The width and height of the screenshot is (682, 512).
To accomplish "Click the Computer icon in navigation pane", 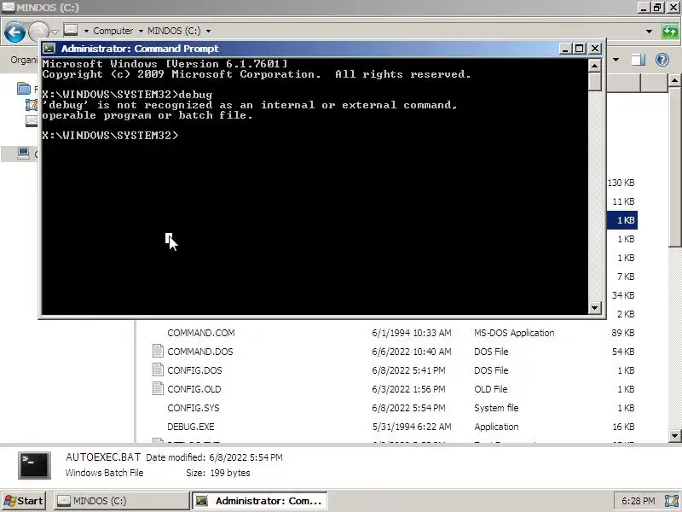I will 24,154.
